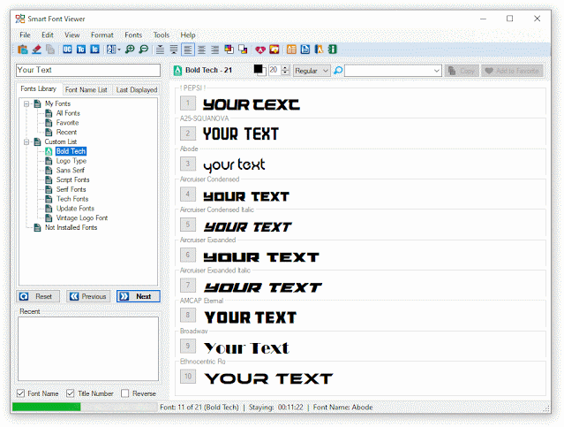Open the Regular font style dropdown
The width and height of the screenshot is (564, 427).
tap(312, 71)
